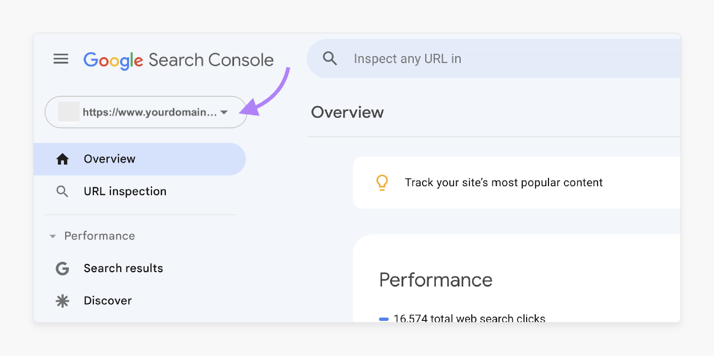Select Overview in the sidebar
This screenshot has height=356, width=714.
coord(140,159)
